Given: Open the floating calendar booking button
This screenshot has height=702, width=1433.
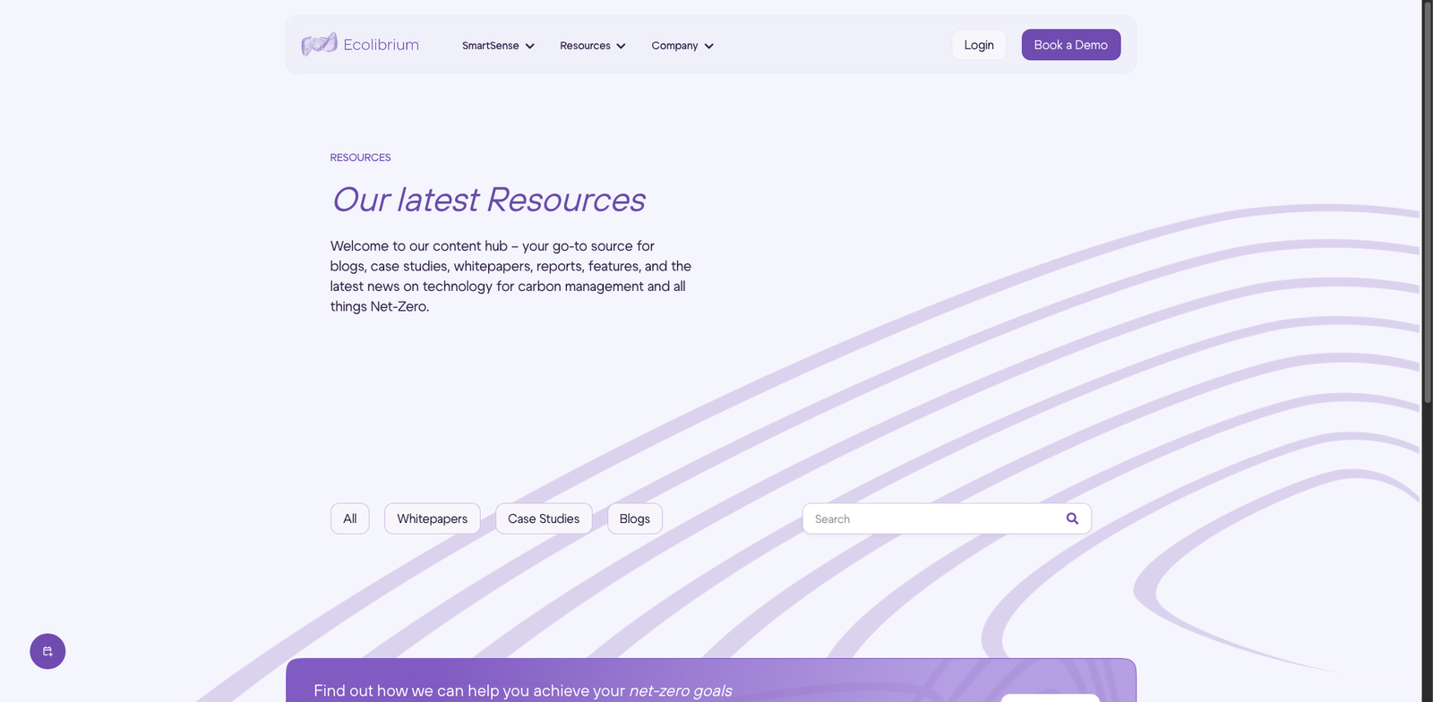Looking at the screenshot, I should tap(47, 651).
